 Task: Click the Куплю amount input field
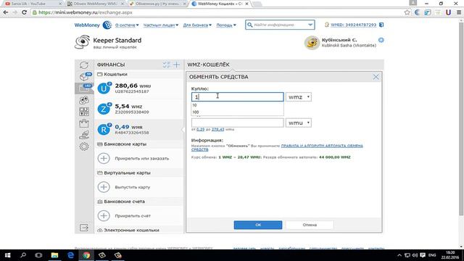click(x=237, y=96)
